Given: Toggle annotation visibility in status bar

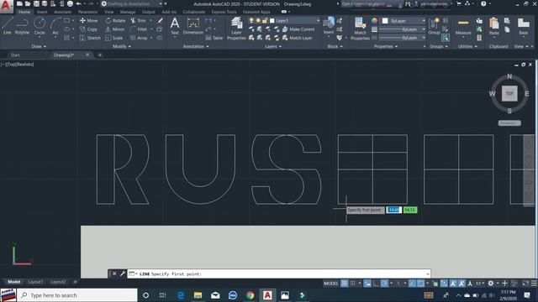Looking at the screenshot, I should coord(453,284).
